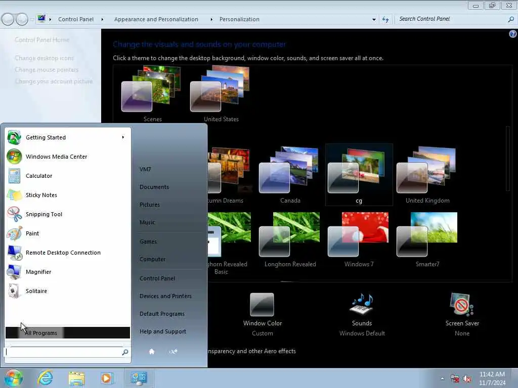Open VM7 user folder

145,169
